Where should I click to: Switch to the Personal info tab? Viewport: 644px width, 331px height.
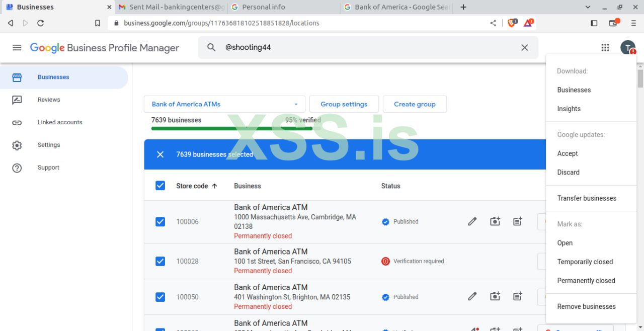(283, 7)
